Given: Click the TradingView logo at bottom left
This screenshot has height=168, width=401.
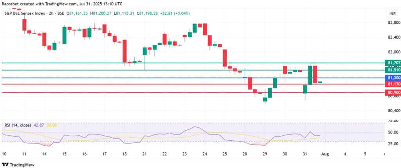Looking at the screenshot, I should tap(18, 165).
